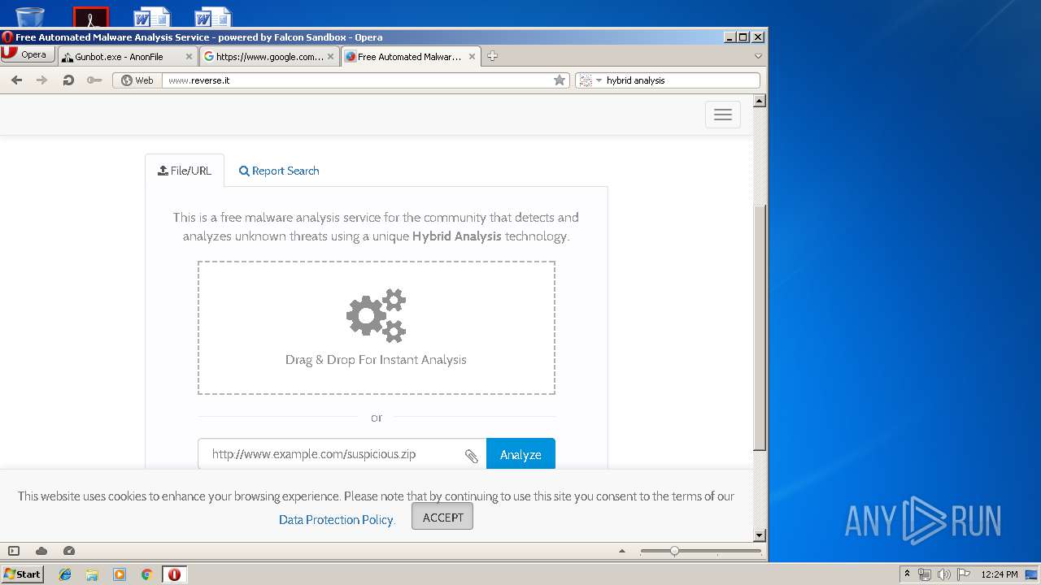Close the Gunbot.exe - AnonFile tab

189,57
